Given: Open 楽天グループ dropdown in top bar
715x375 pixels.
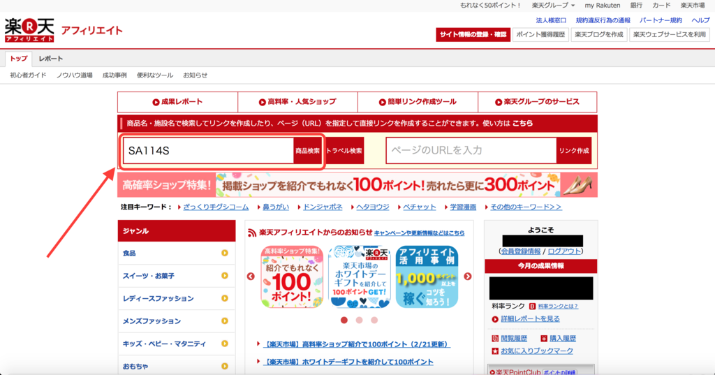Looking at the screenshot, I should [553, 6].
